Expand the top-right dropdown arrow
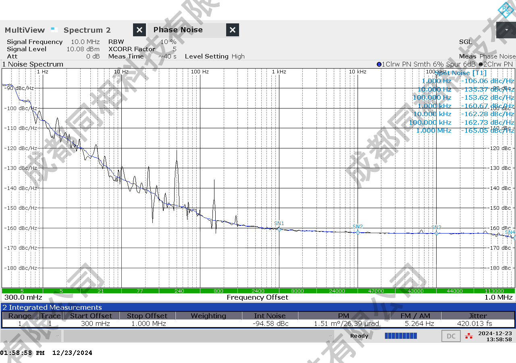Screen dimensions: 516x363 506,30
